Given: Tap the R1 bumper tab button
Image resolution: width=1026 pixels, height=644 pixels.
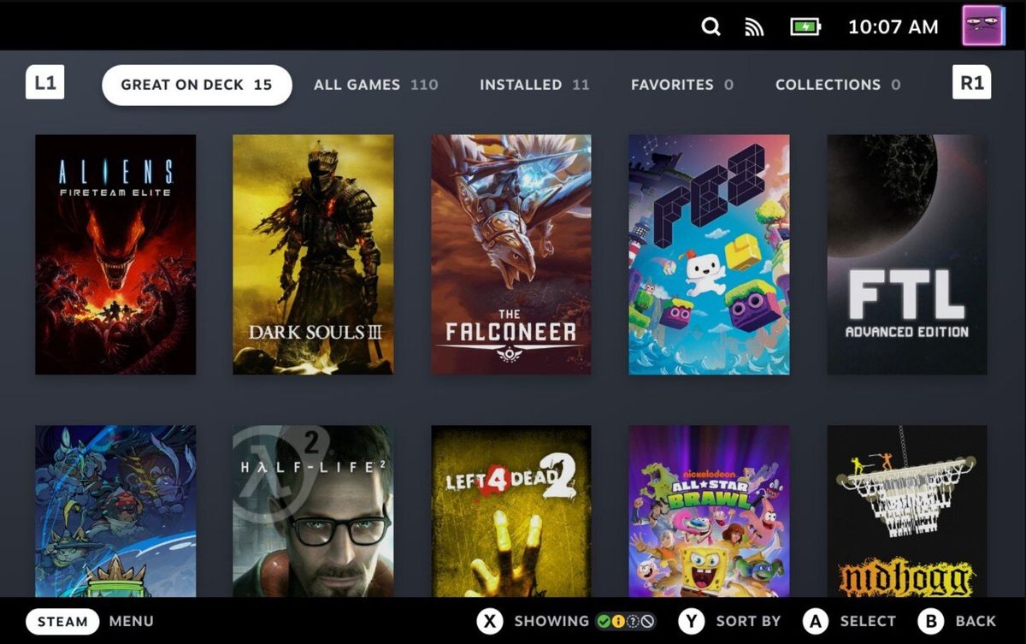Looking at the screenshot, I should click(x=972, y=83).
